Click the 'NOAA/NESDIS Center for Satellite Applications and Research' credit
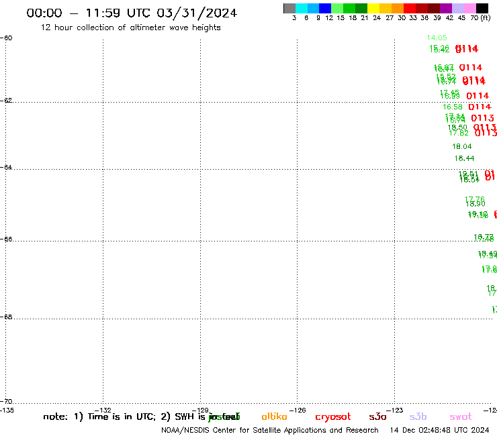The image size is (497, 436). click(x=270, y=431)
